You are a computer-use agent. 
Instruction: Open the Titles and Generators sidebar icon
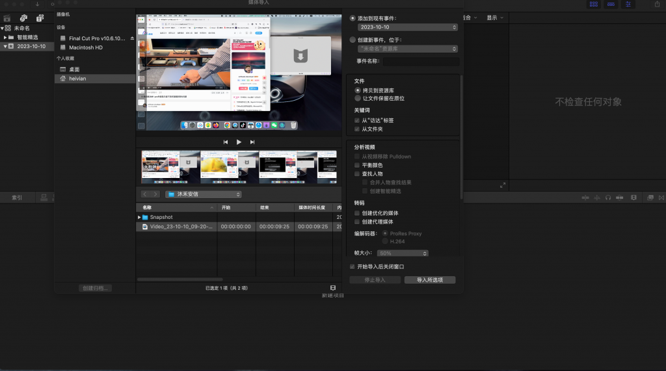point(40,18)
